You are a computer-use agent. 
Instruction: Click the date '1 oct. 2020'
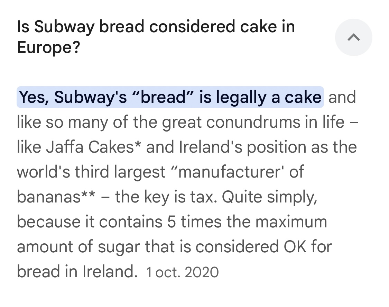(x=182, y=272)
